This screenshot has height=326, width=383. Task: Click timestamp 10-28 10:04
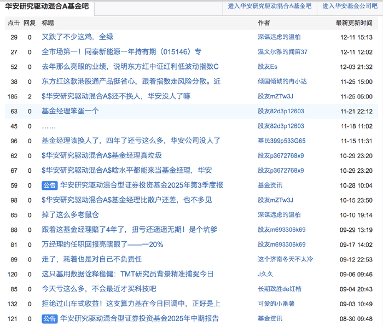356,185
